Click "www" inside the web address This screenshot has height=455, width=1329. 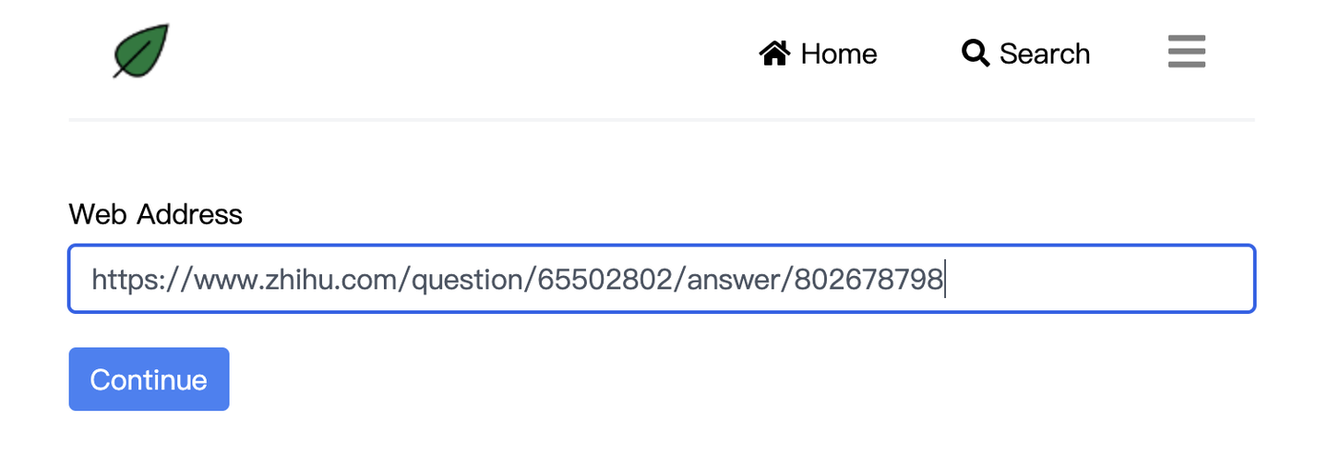225,279
